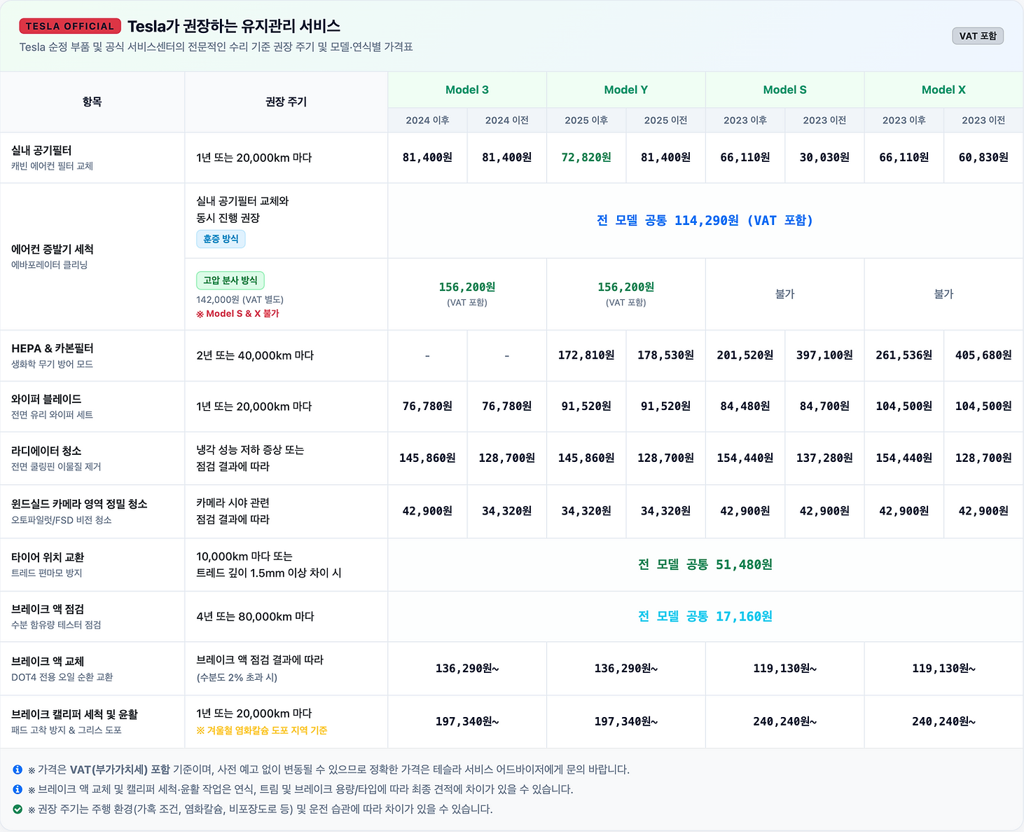Click the 84,700원 price cell
Image resolution: width=1024 pixels, height=832 pixels.
[825, 407]
